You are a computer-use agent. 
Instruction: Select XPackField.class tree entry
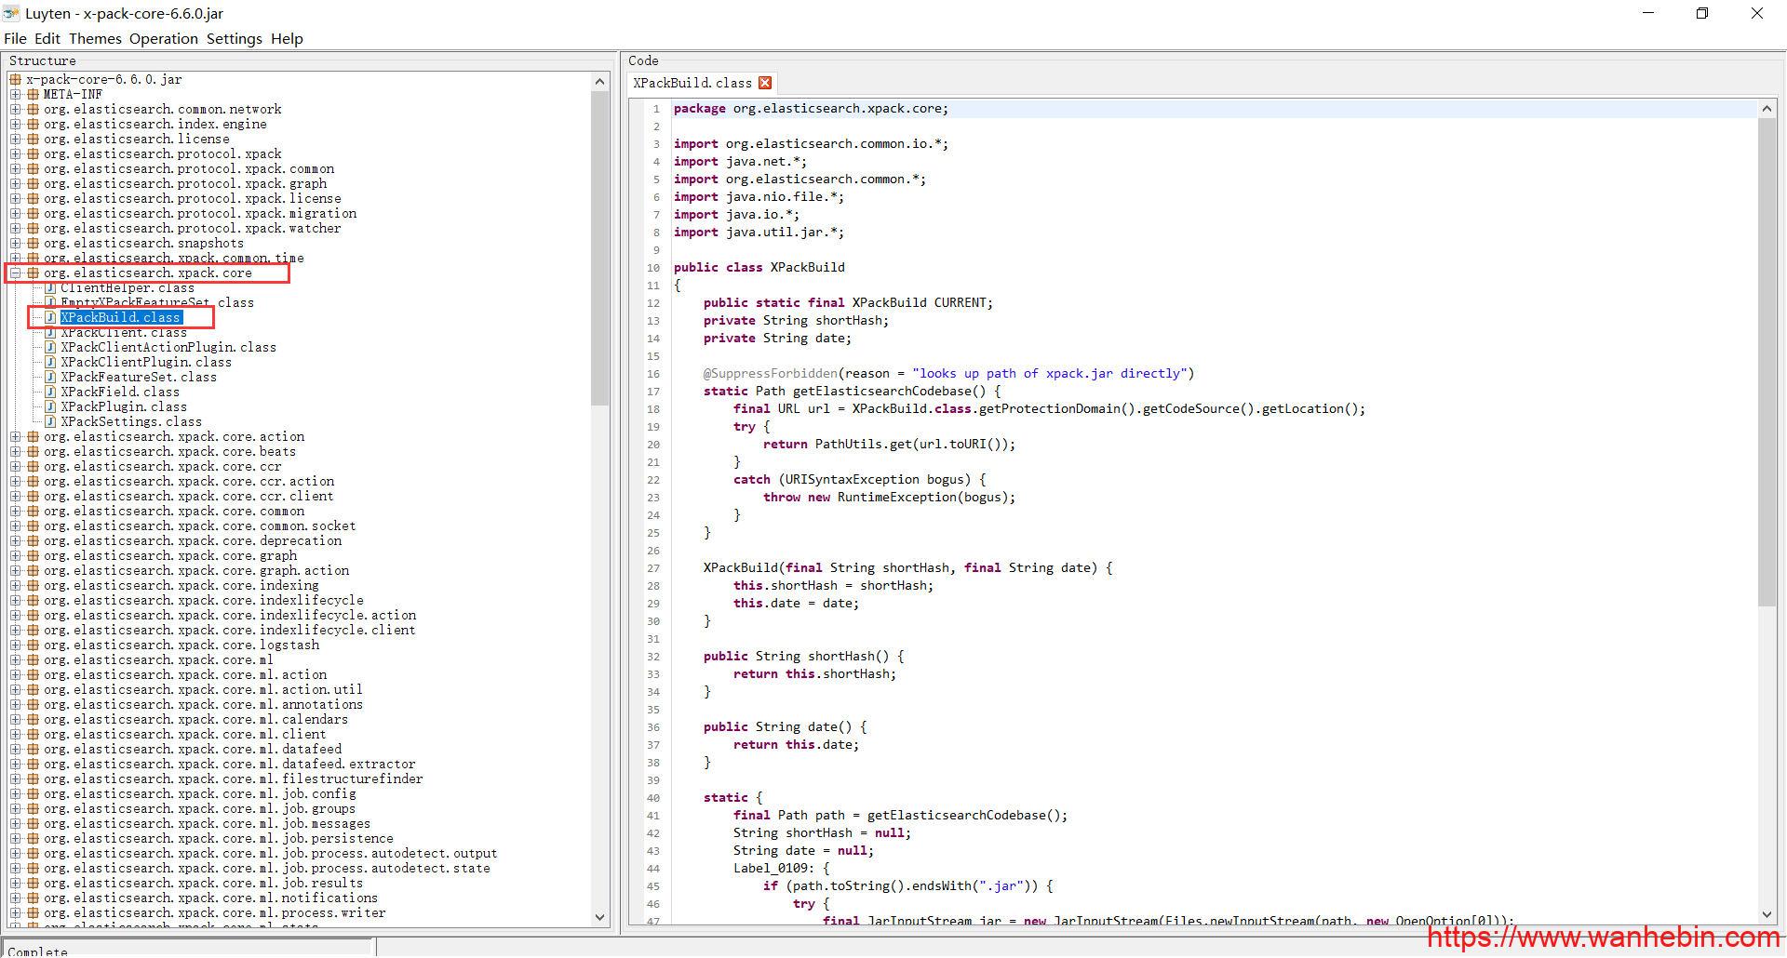click(120, 393)
